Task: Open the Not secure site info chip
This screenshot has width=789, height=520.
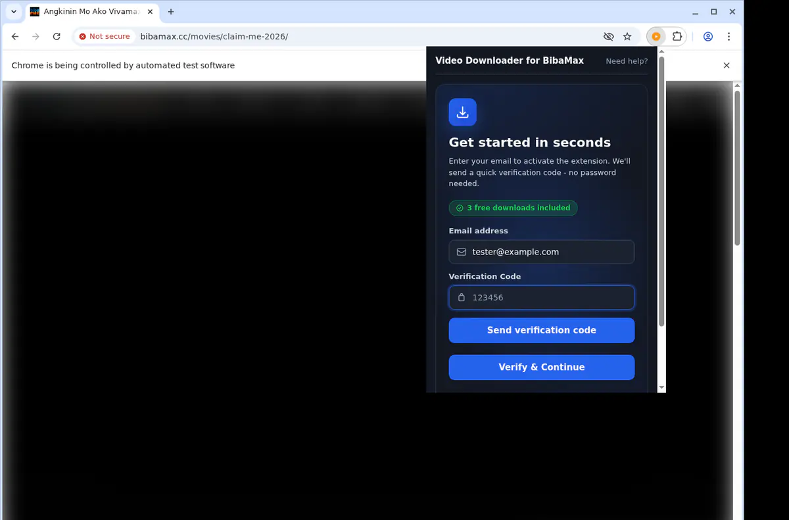Action: tap(105, 37)
